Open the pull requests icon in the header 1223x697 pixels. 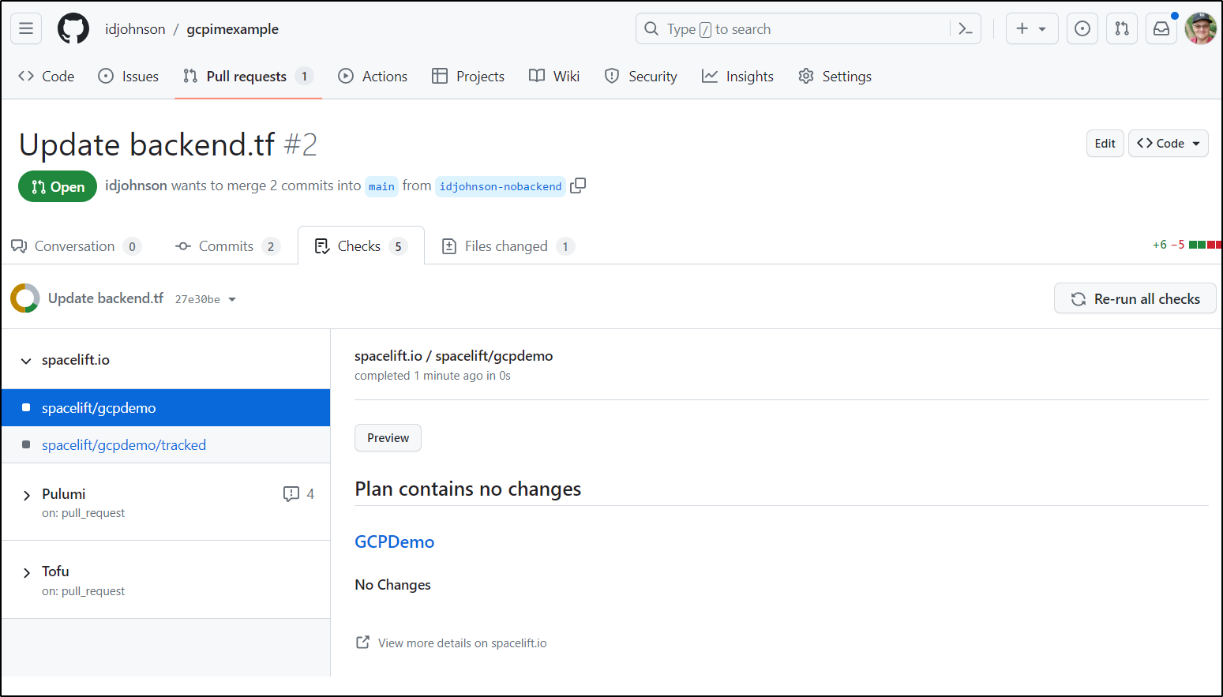coord(1122,28)
